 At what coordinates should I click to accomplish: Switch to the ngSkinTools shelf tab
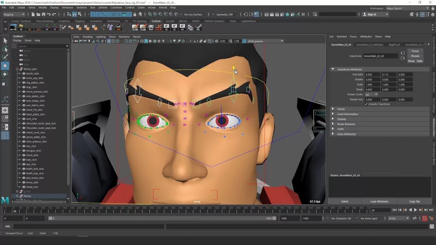pyautogui.click(x=248, y=21)
